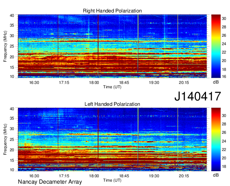
Task: Click Frequency (MHz) axis label of the right-handed plot
Action: click(5, 46)
